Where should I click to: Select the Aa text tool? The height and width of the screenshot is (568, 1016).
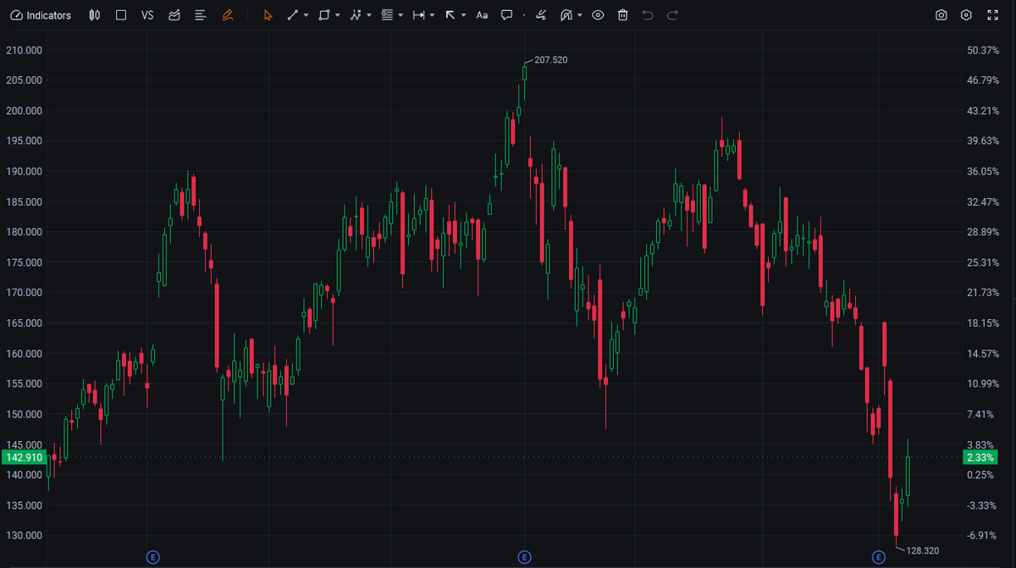[482, 15]
